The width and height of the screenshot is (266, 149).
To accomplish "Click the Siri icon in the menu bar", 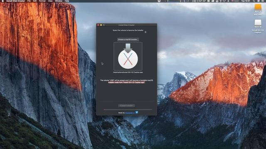I will [x=258, y=1].
